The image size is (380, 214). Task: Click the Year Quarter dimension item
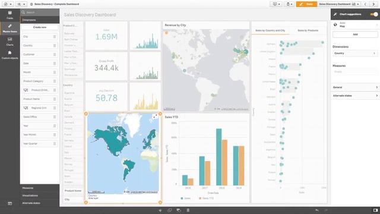click(x=40, y=144)
